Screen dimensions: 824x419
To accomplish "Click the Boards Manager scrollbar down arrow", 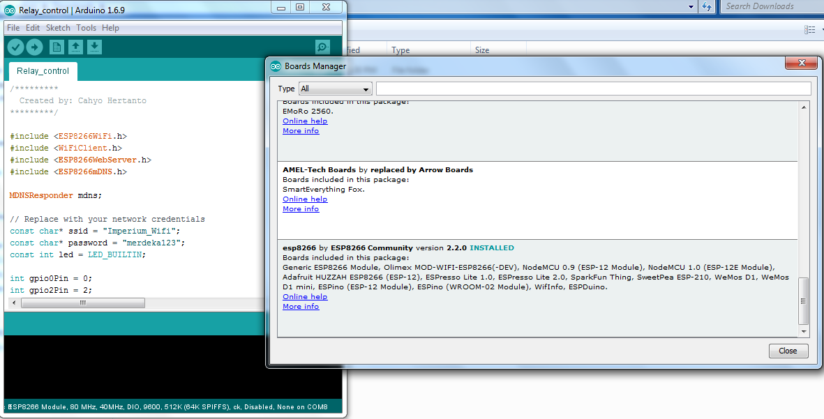I will tap(804, 332).
